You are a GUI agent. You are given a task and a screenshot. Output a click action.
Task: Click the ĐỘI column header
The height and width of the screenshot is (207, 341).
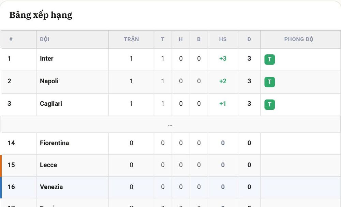click(45, 39)
